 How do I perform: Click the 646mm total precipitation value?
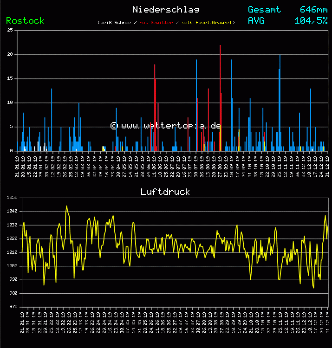pyautogui.click(x=313, y=9)
